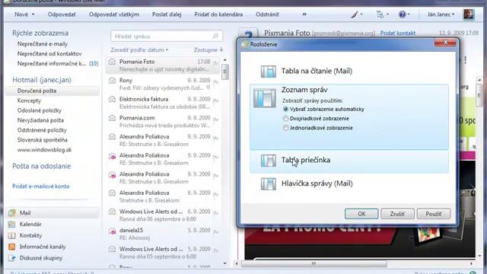Click envelope icon of Windows Live Alerts 6. 9. message

(112, 212)
